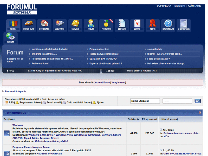Open the CHESTIONARE form icon
The width and height of the screenshot is (208, 156).
point(184,25)
